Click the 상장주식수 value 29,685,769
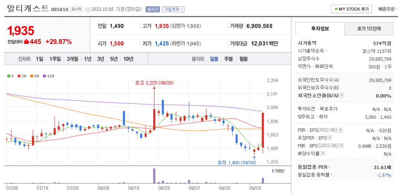 click(380, 59)
